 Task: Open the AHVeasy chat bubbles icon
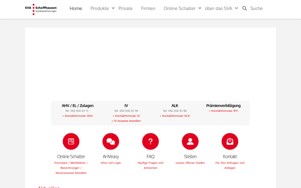click(111, 141)
